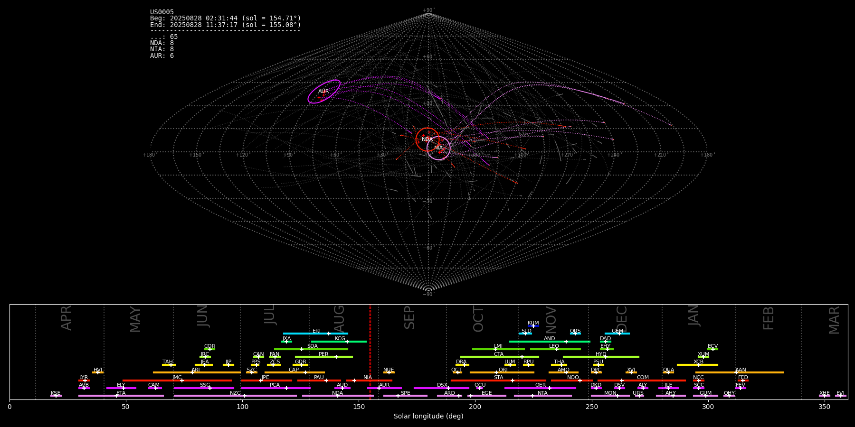The height and width of the screenshot is (427, 855).
Task: Click the SEP month label in the timeline
Action: 409,317
